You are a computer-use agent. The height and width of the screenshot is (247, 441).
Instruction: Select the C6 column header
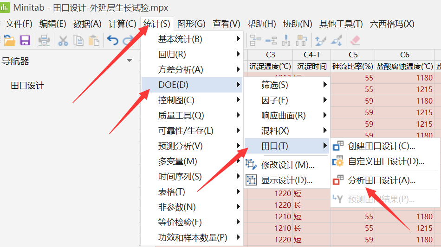point(405,55)
